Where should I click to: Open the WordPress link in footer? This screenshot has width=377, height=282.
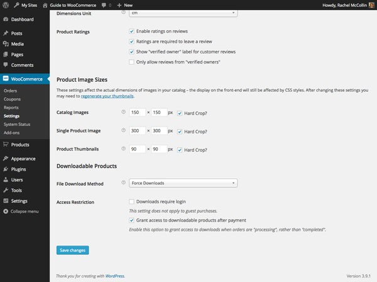[115, 276]
